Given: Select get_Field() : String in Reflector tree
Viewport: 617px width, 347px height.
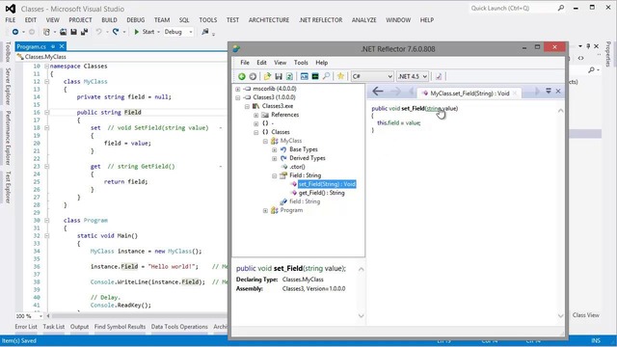Looking at the screenshot, I should [x=321, y=193].
